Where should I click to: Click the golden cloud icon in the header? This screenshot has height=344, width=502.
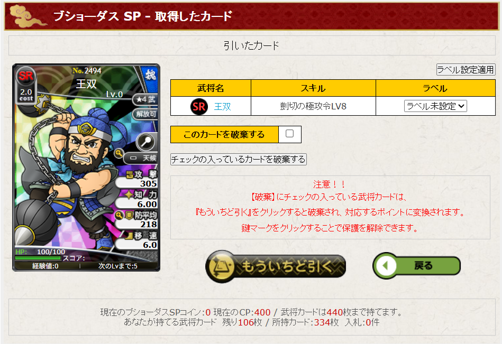pyautogui.click(x=26, y=16)
